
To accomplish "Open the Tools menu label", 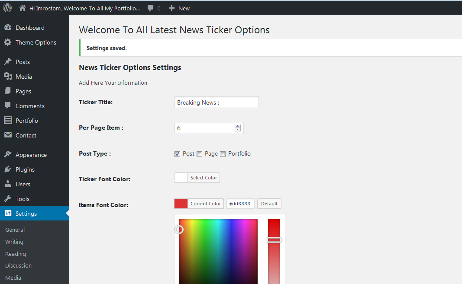I will tap(23, 199).
